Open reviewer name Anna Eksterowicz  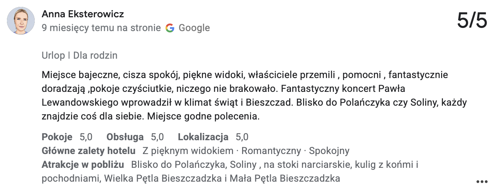[83, 14]
